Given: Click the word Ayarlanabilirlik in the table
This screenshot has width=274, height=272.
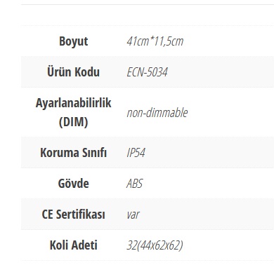Looking at the screenshot, I should click(73, 103).
